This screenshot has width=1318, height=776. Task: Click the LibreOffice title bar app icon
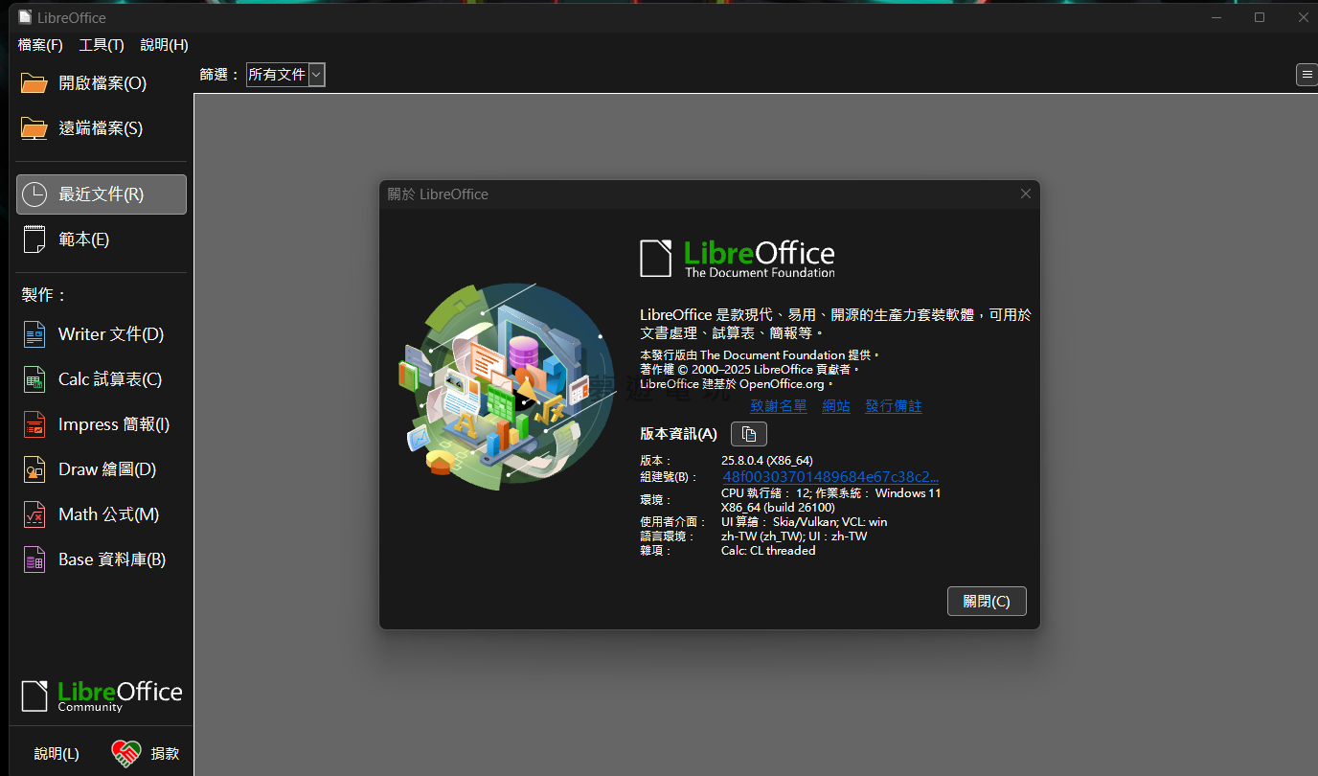click(25, 17)
